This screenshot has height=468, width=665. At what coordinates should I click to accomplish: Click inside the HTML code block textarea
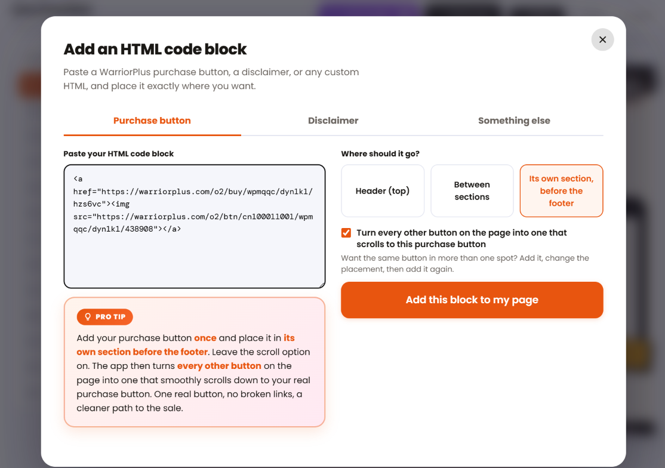pos(195,226)
